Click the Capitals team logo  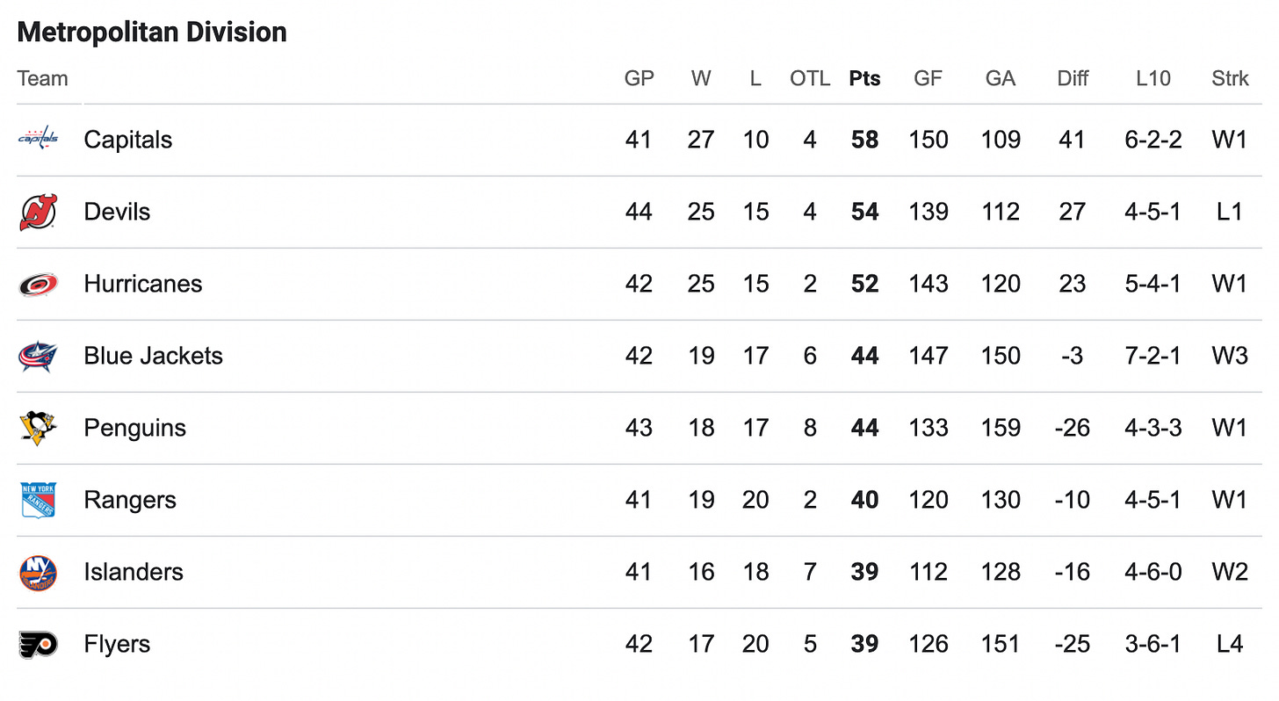[39, 139]
